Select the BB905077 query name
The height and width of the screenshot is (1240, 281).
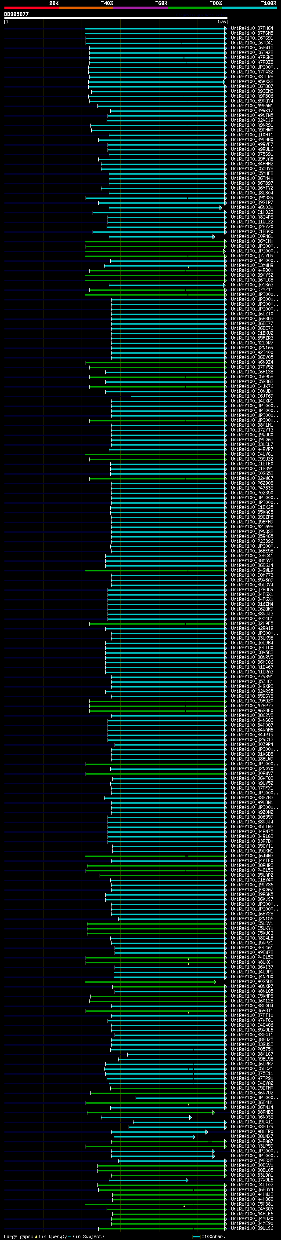click(x=16, y=14)
